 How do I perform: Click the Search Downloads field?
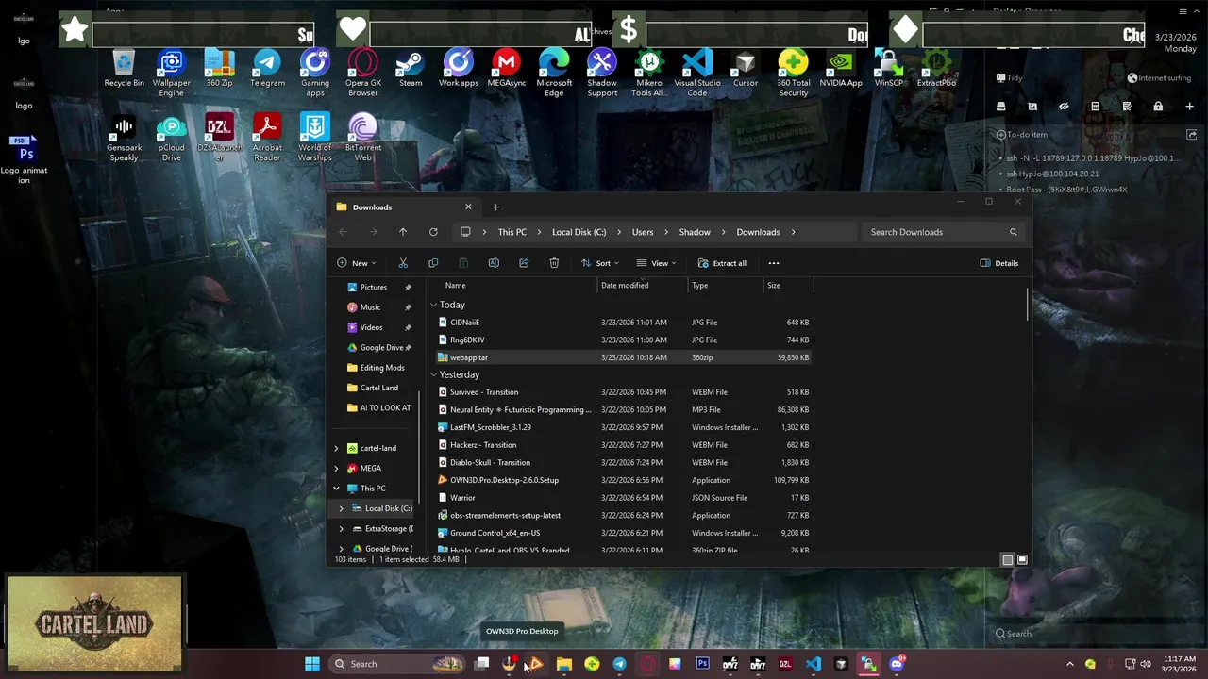click(943, 232)
